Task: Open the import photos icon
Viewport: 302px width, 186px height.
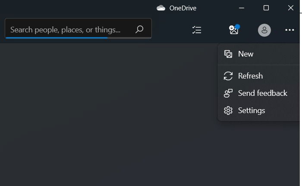Action: pos(234,30)
